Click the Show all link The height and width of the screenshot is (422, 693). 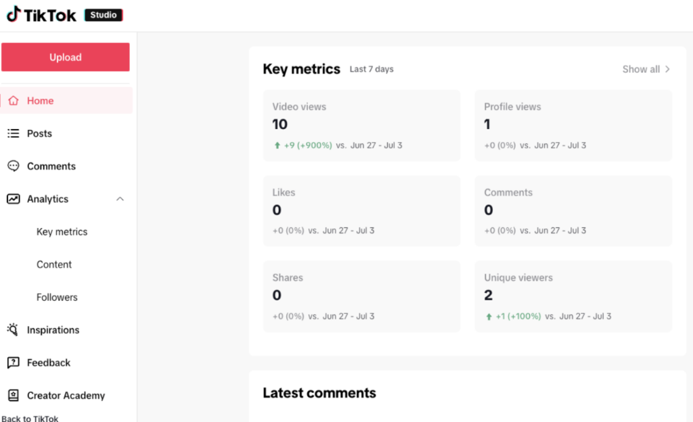tap(646, 69)
